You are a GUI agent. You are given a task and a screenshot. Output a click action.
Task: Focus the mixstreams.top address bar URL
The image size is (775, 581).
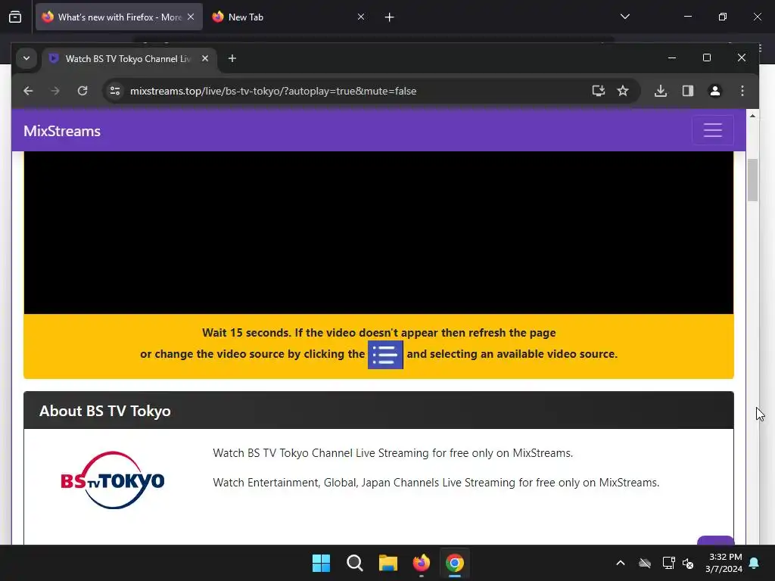[272, 91]
